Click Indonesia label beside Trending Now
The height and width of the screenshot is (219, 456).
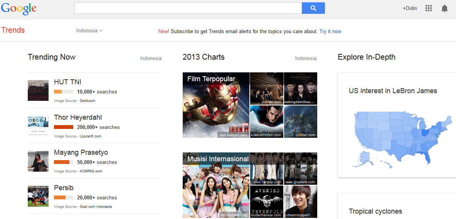click(x=151, y=59)
